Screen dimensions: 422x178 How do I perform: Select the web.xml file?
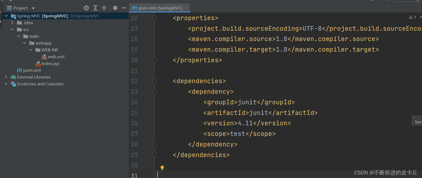pyautogui.click(x=56, y=57)
